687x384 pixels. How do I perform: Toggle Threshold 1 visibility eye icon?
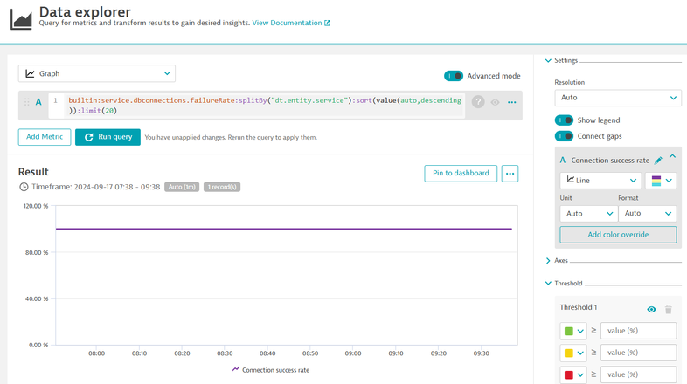tap(651, 310)
